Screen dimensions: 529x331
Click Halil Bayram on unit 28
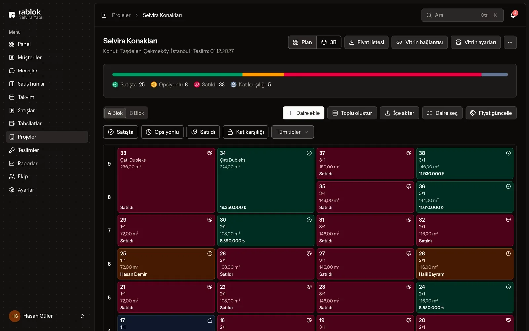[x=431, y=274]
